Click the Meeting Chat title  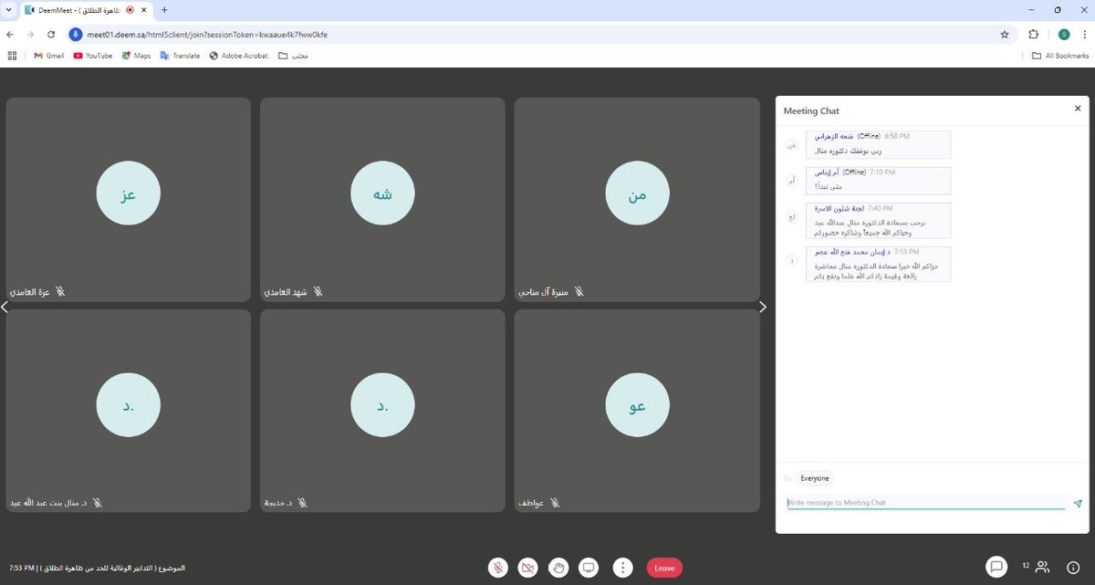point(811,110)
